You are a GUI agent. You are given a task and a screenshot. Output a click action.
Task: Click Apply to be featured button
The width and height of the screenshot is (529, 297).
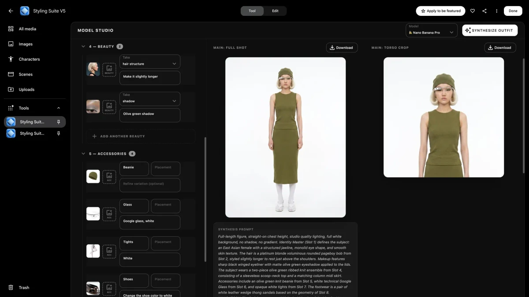440,11
